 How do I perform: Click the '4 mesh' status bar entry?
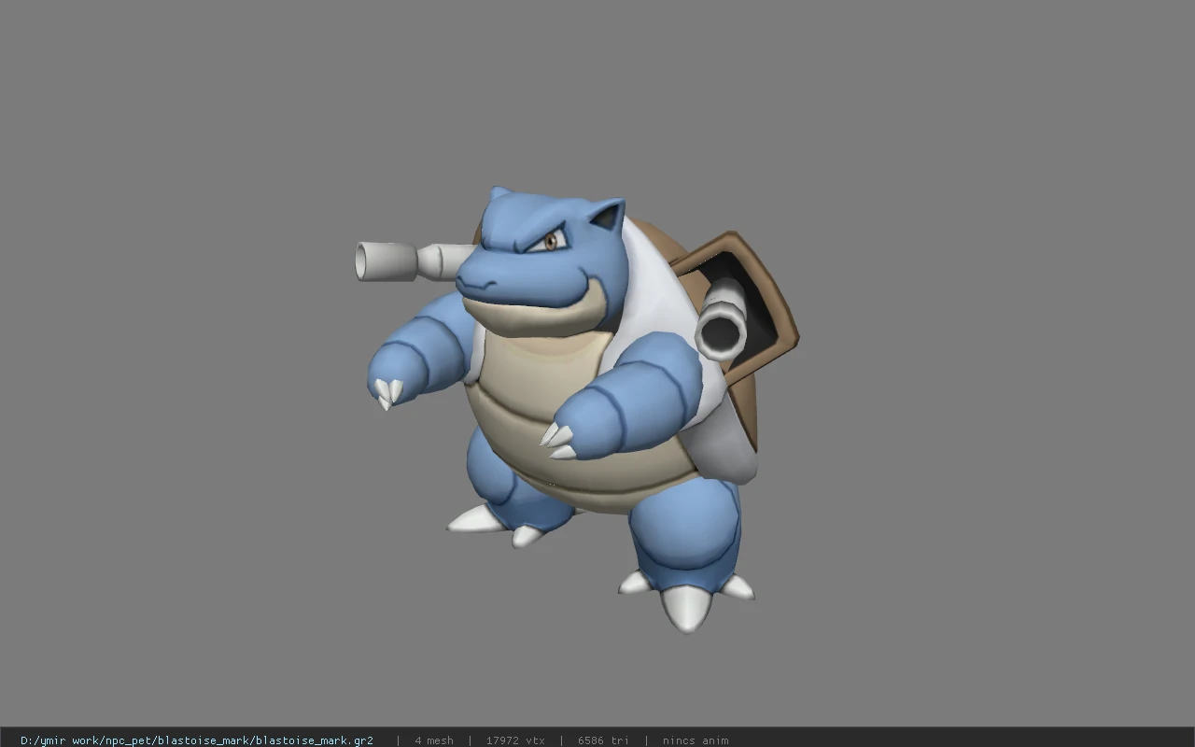tap(434, 740)
